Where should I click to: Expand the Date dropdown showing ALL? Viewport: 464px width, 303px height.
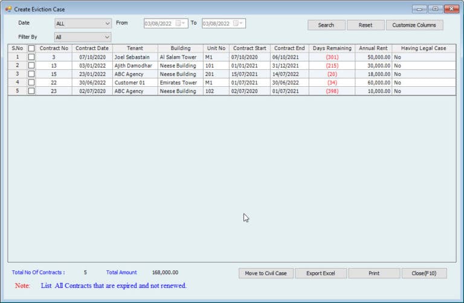108,24
